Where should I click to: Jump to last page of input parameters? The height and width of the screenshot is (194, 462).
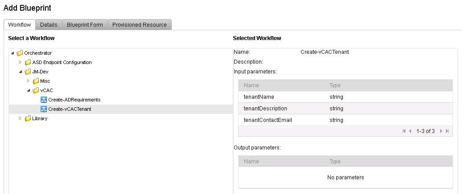(447, 131)
